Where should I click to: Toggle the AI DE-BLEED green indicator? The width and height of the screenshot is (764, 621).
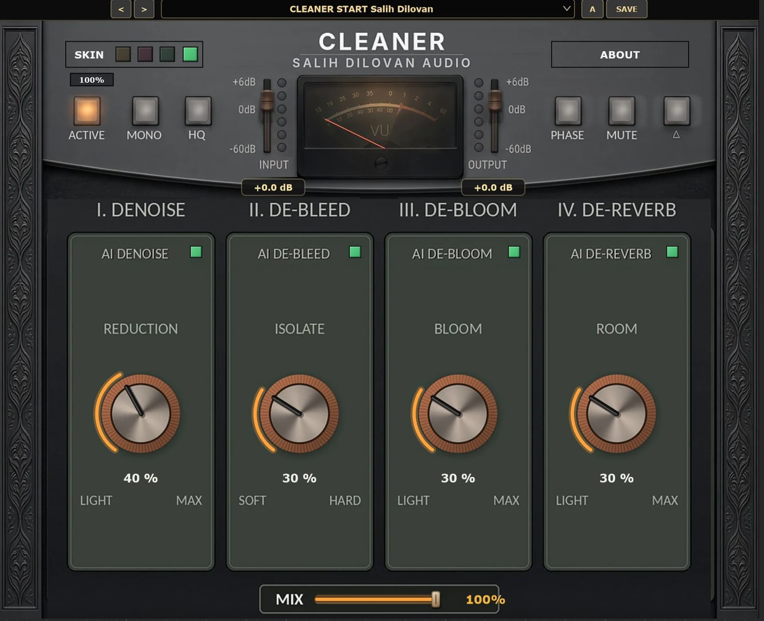[355, 252]
